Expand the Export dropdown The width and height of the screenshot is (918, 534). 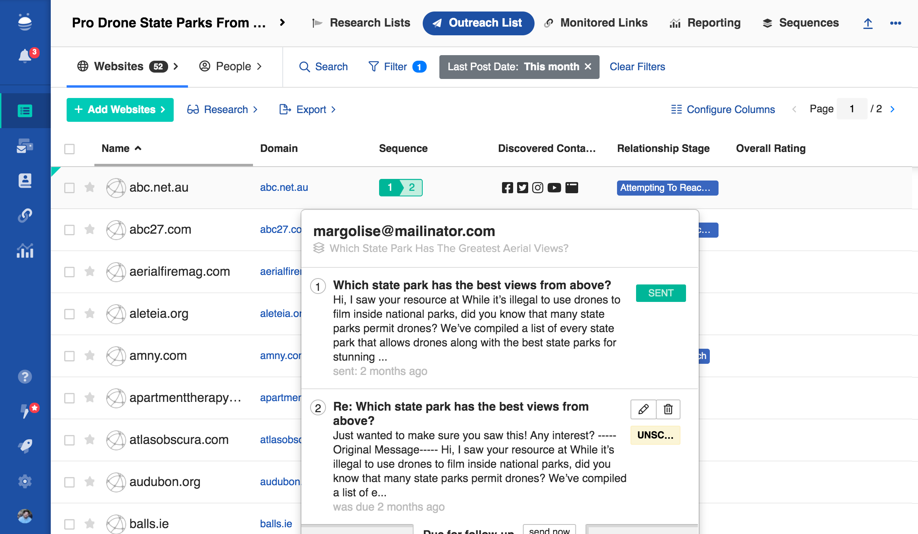(x=308, y=109)
